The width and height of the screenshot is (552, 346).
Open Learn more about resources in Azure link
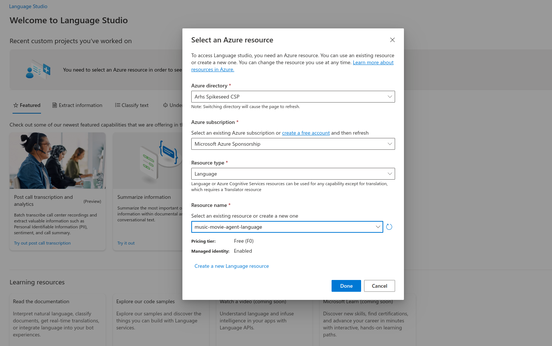[x=373, y=62]
